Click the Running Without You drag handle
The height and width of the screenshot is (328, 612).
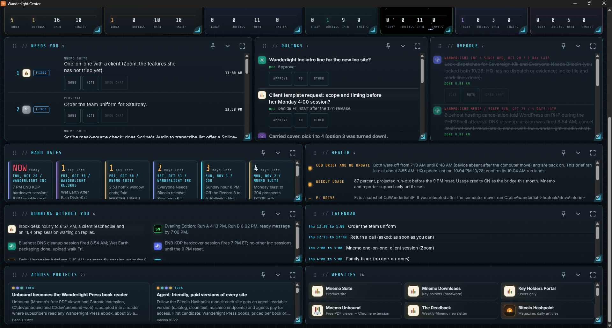pos(14,214)
